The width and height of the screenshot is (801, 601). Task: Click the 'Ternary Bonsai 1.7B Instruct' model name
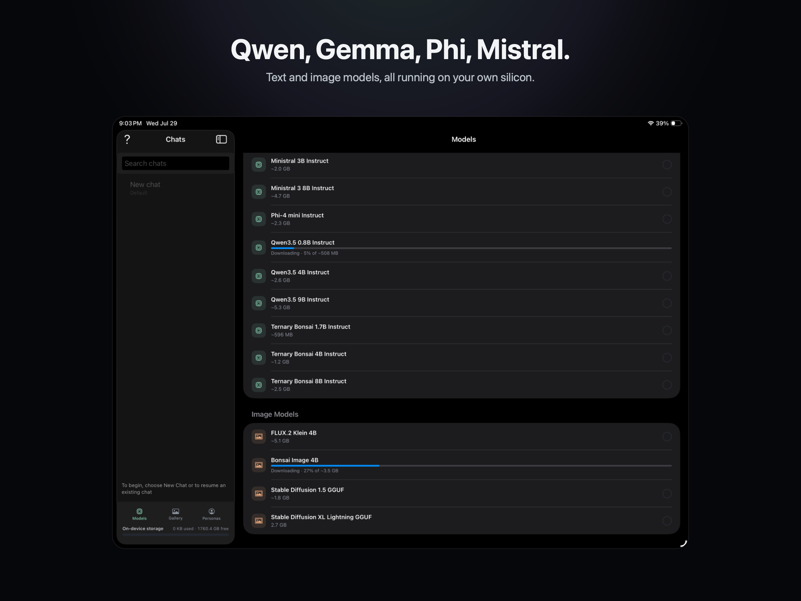310,327
